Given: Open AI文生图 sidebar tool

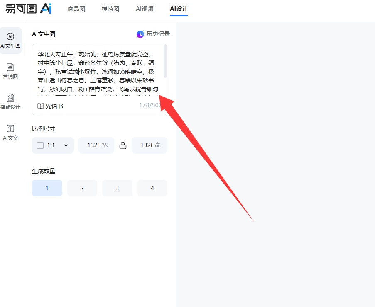Looking at the screenshot, I should pyautogui.click(x=11, y=41).
